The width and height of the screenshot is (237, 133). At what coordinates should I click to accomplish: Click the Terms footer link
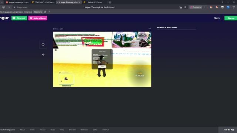[32, 130]
